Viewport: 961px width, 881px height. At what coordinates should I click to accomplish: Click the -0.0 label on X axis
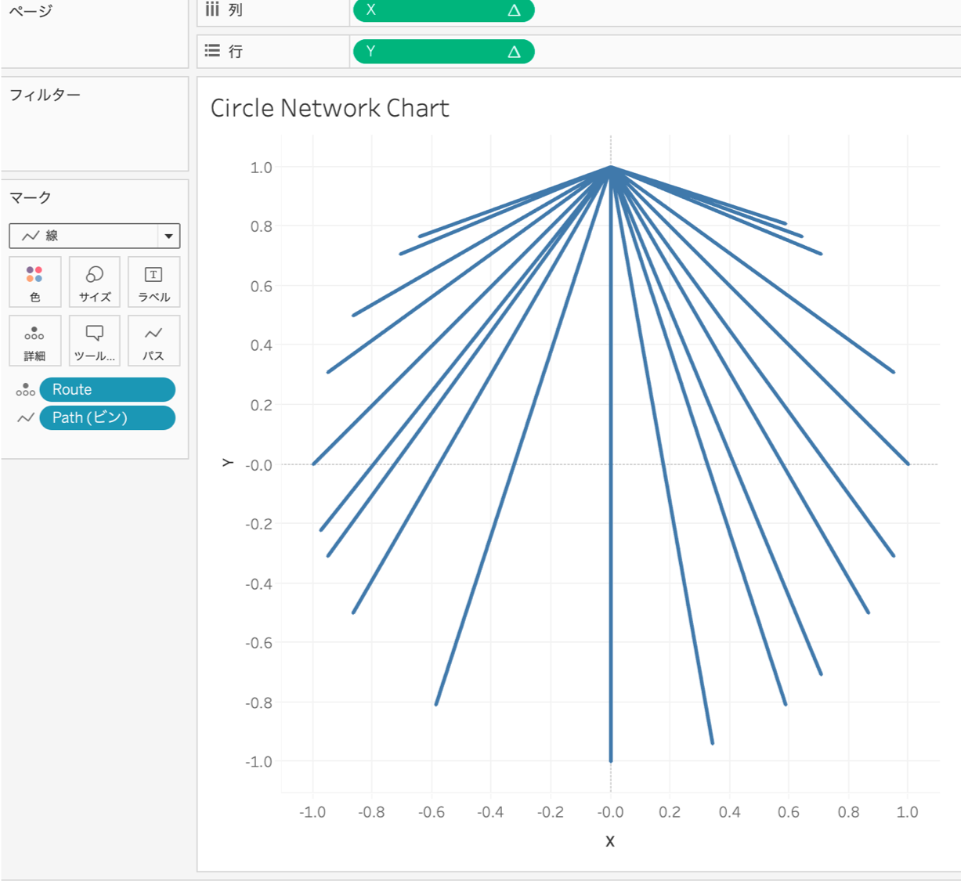pyautogui.click(x=610, y=812)
